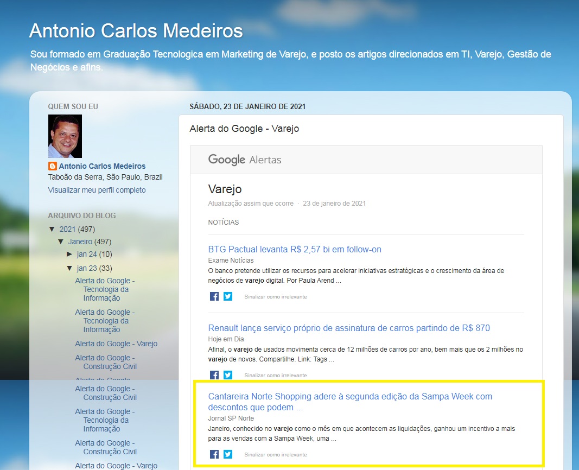Select source text Hoje em Dia
Viewport: 579px width, 470px height.
pos(226,339)
